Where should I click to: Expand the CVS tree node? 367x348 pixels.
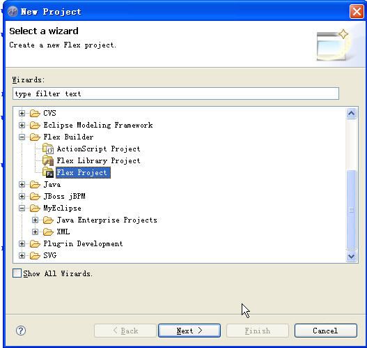coord(22,114)
